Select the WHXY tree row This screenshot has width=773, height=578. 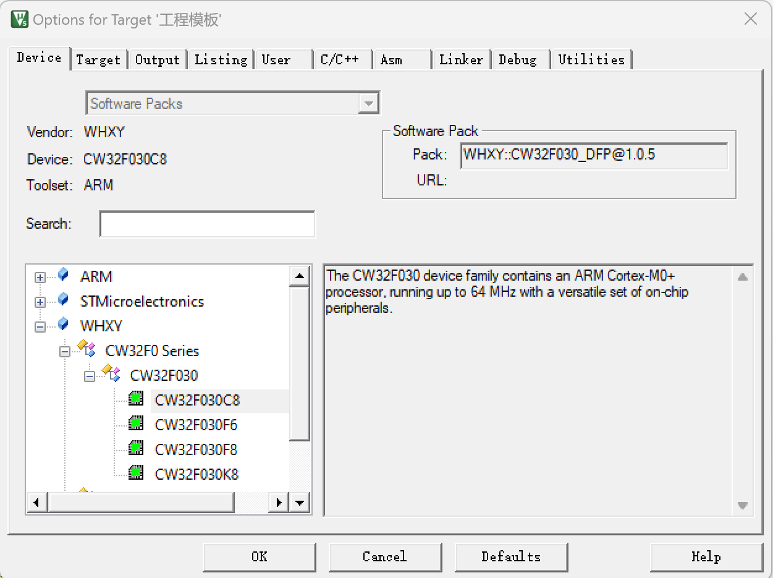101,326
